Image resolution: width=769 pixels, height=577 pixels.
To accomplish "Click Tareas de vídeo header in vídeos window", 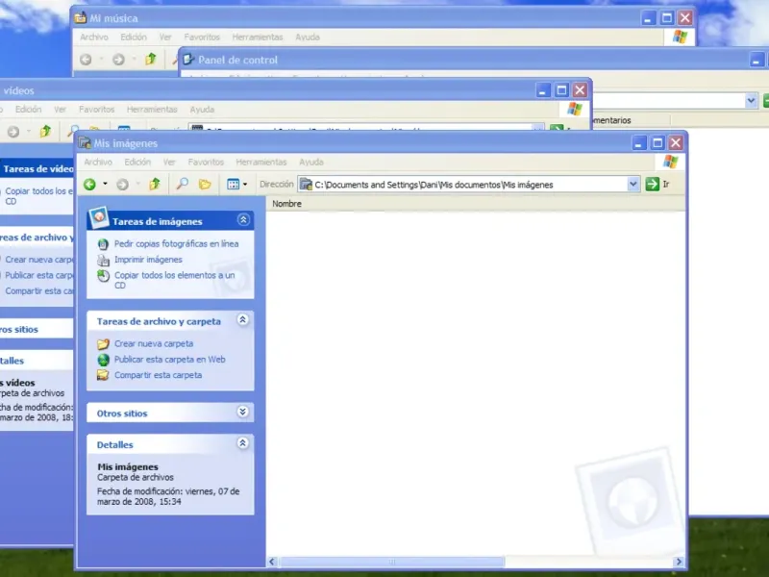I will (x=37, y=169).
